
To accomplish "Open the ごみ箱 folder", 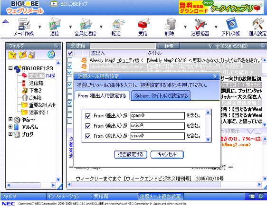I will tap(35, 98).
